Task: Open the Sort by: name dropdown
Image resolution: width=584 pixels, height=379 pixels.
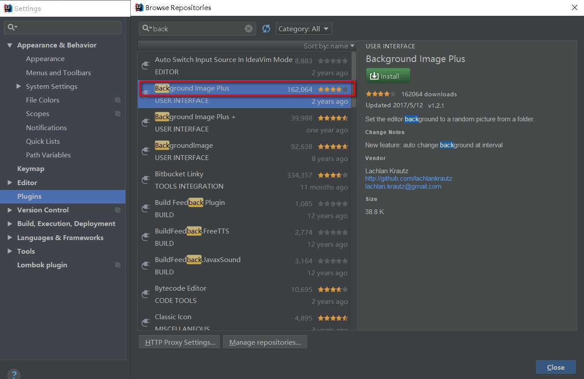Action: click(329, 46)
